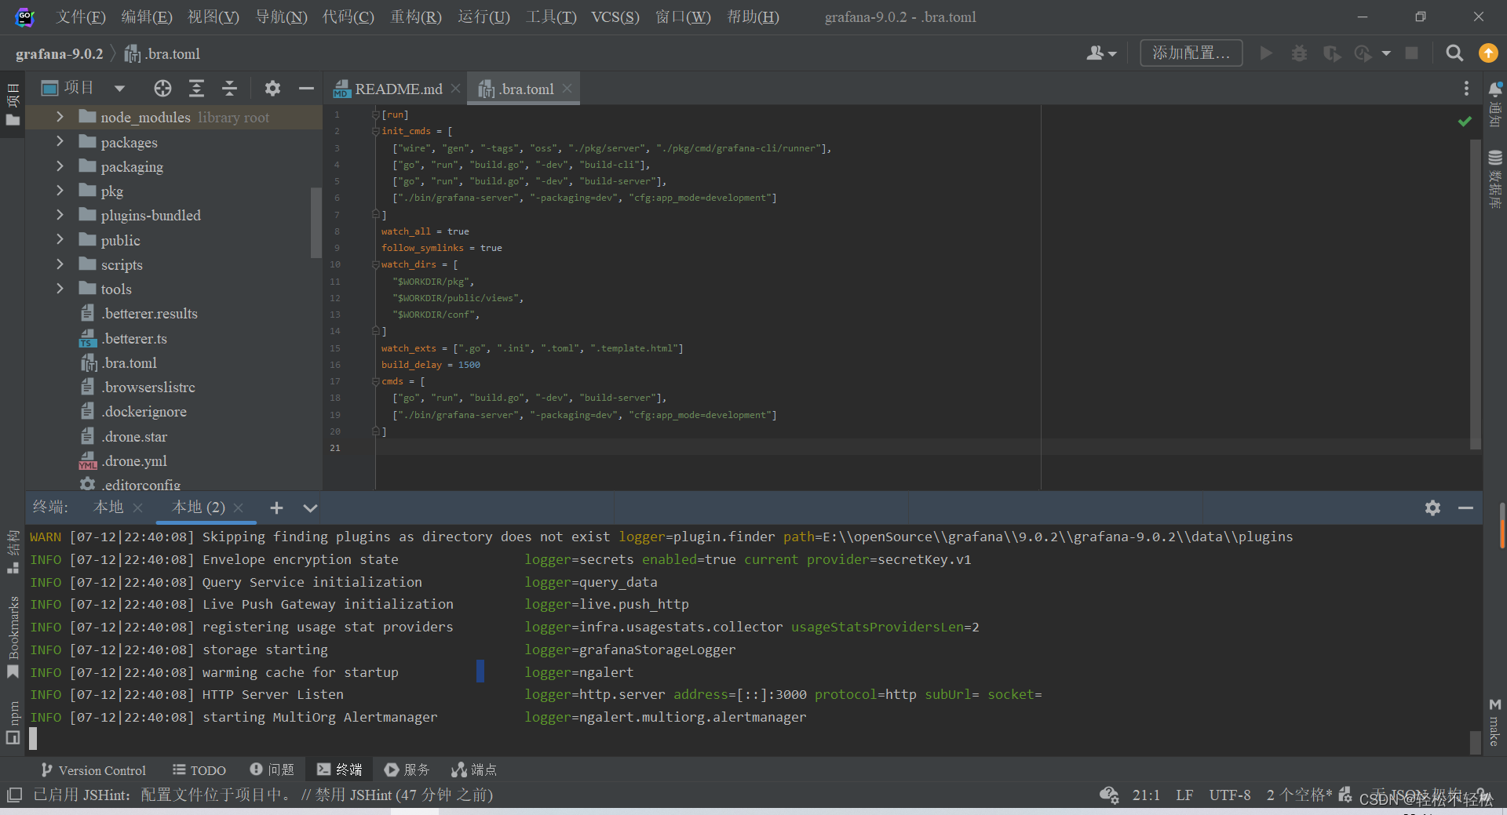Viewport: 1507px width, 815px height.
Task: Click the Stop square icon in toolbar
Action: pos(1411,53)
